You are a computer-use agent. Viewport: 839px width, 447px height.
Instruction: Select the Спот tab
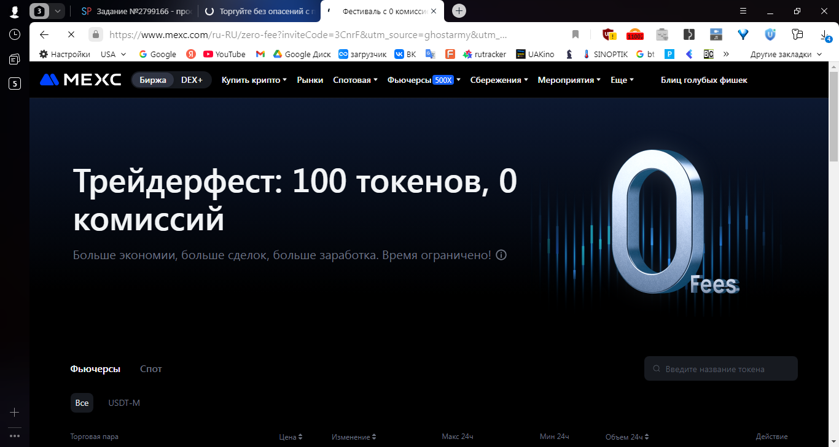[151, 369]
